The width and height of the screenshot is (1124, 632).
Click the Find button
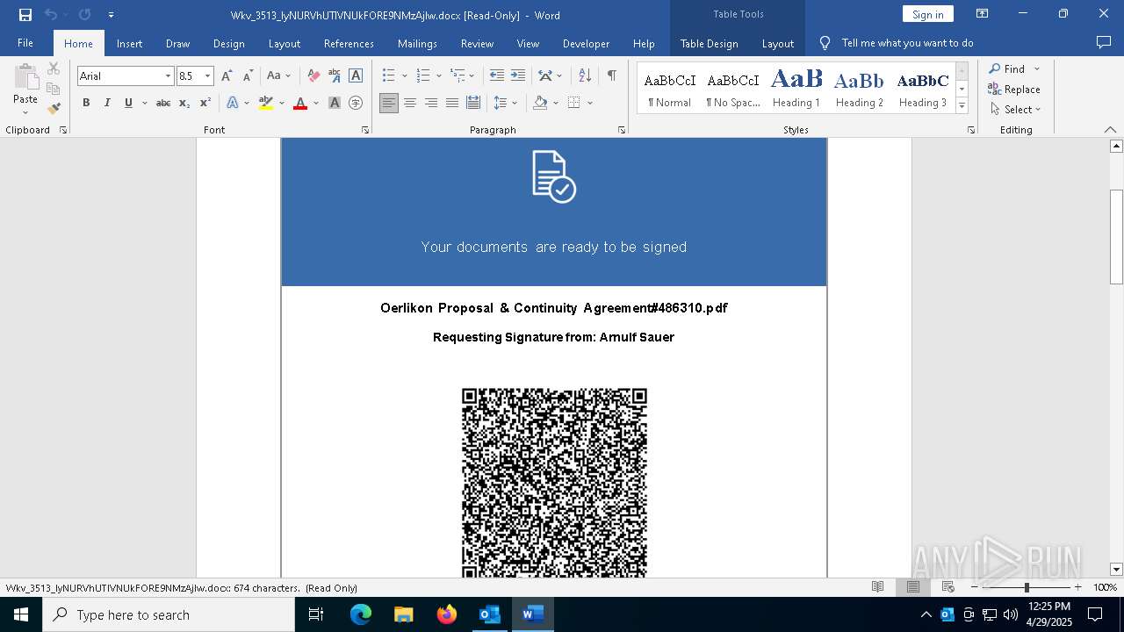1007,69
